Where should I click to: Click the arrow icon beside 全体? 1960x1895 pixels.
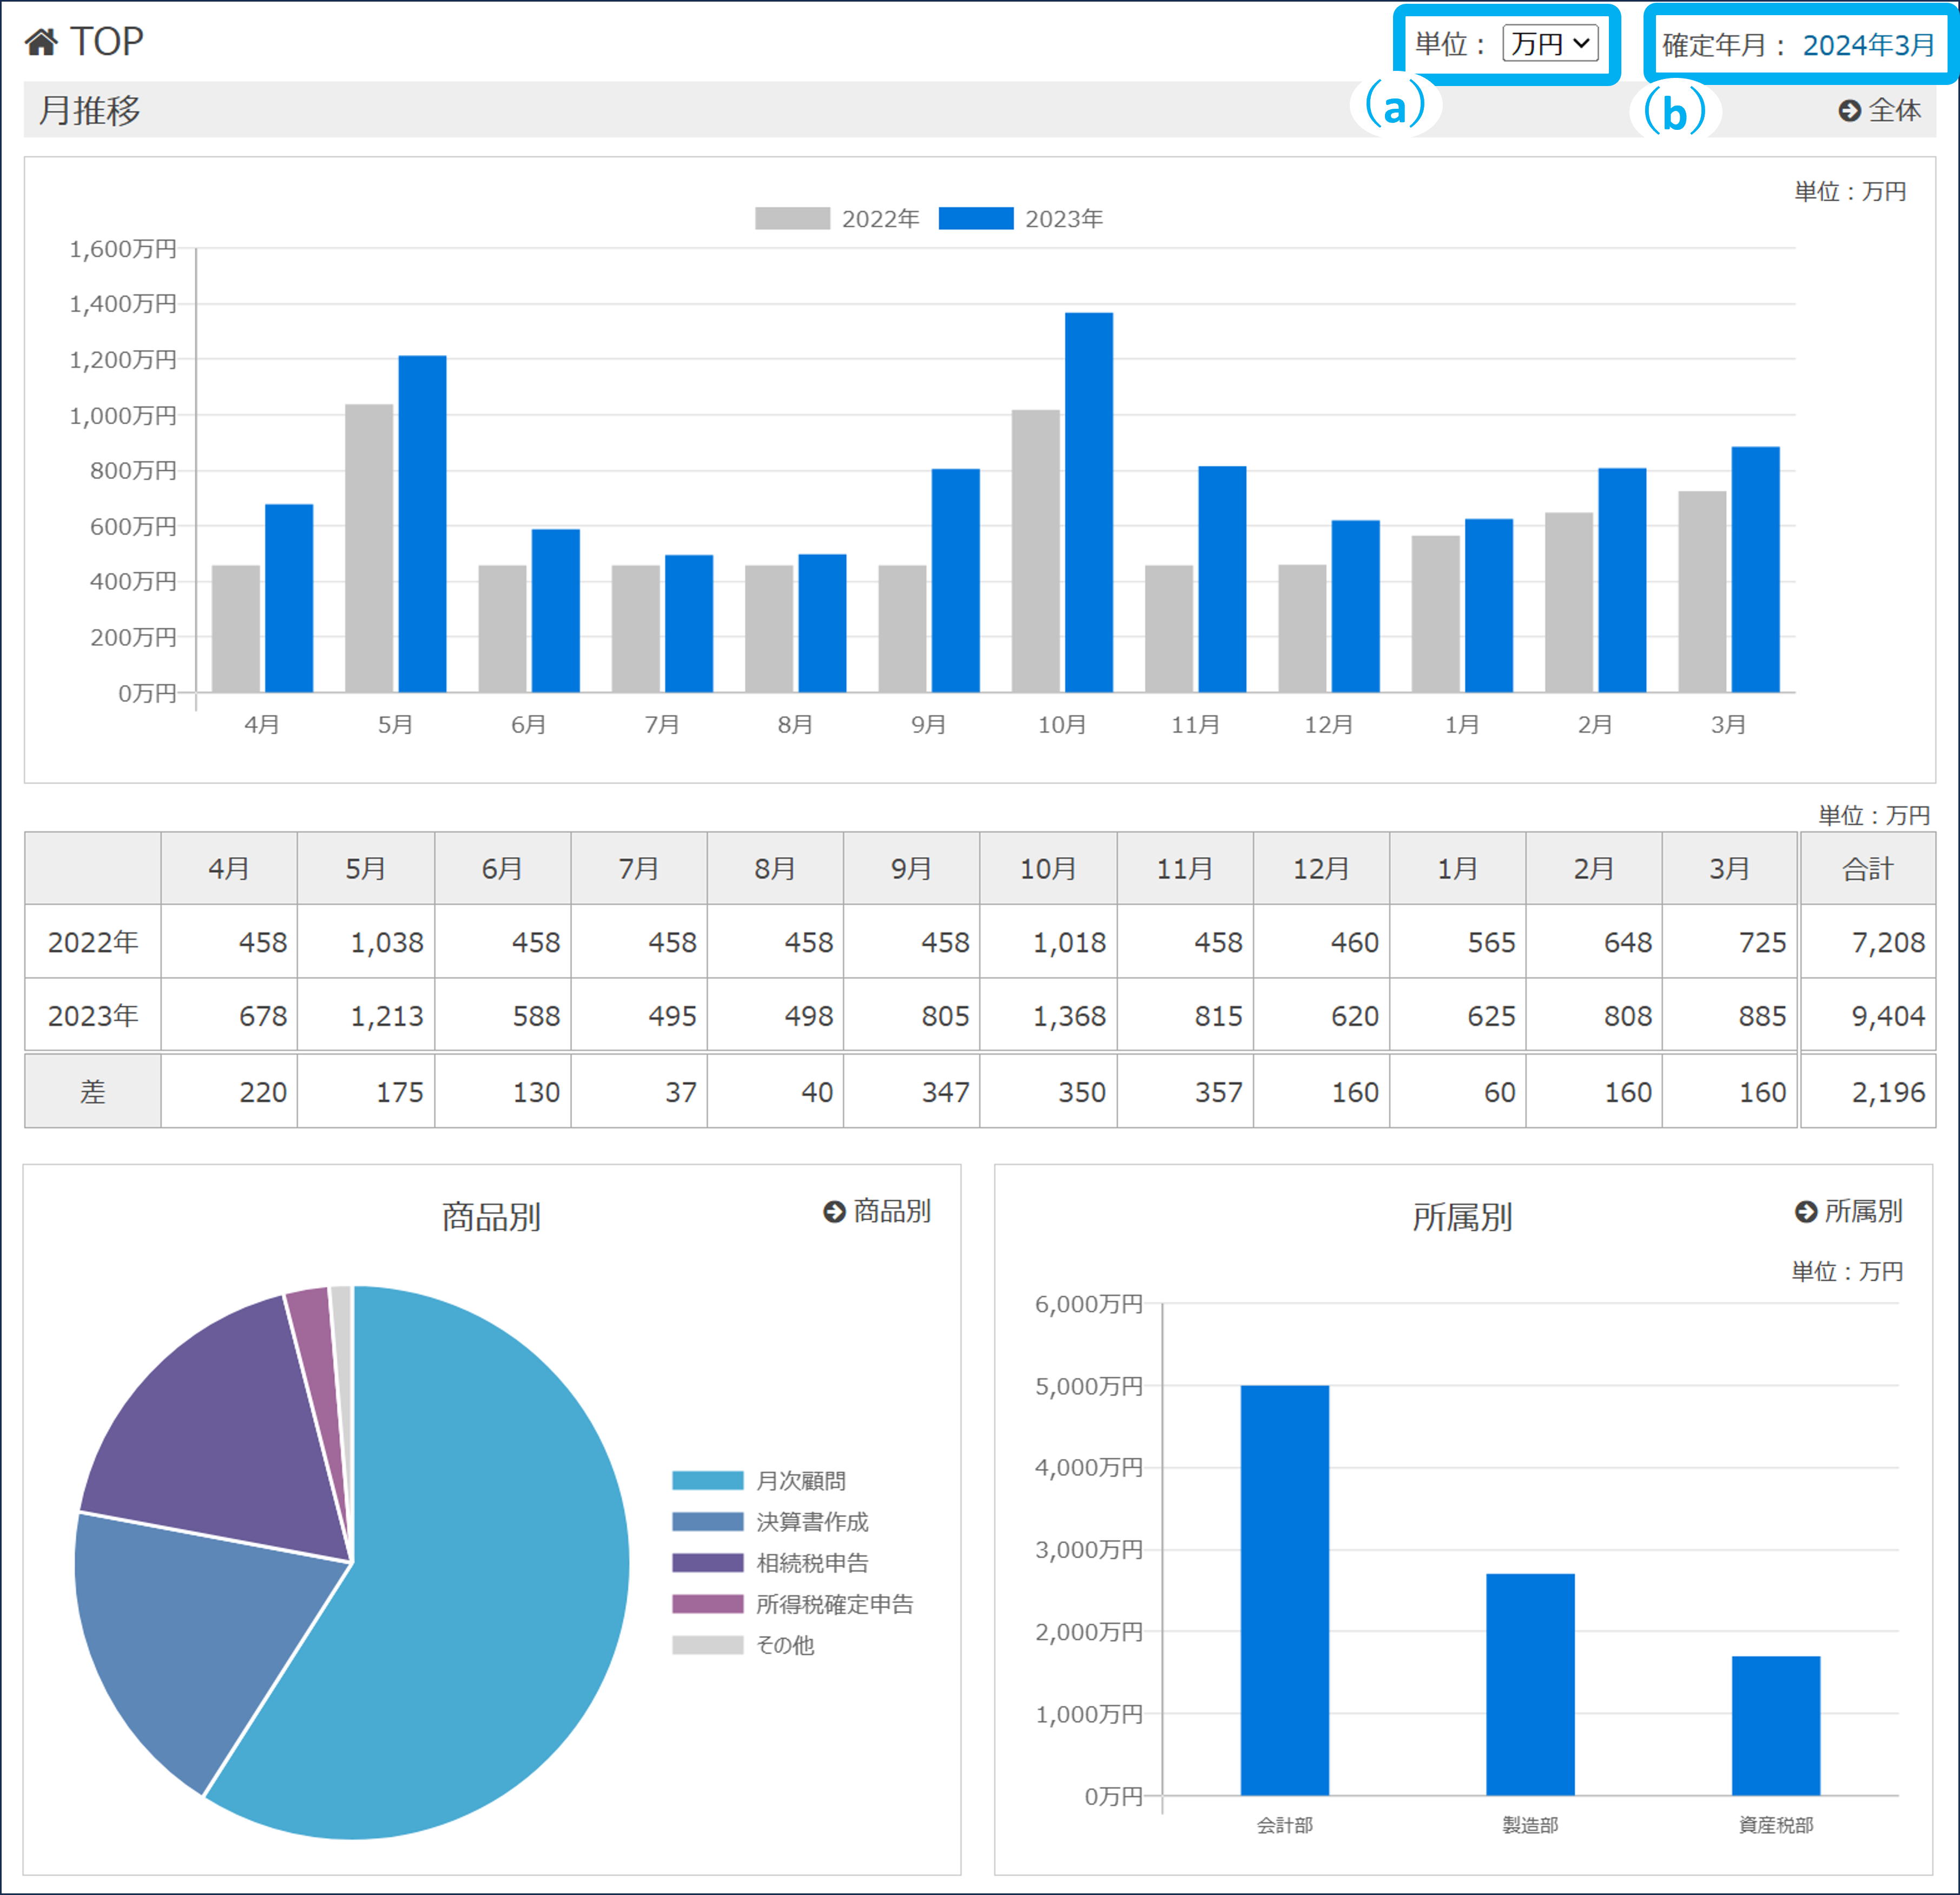coord(1849,111)
